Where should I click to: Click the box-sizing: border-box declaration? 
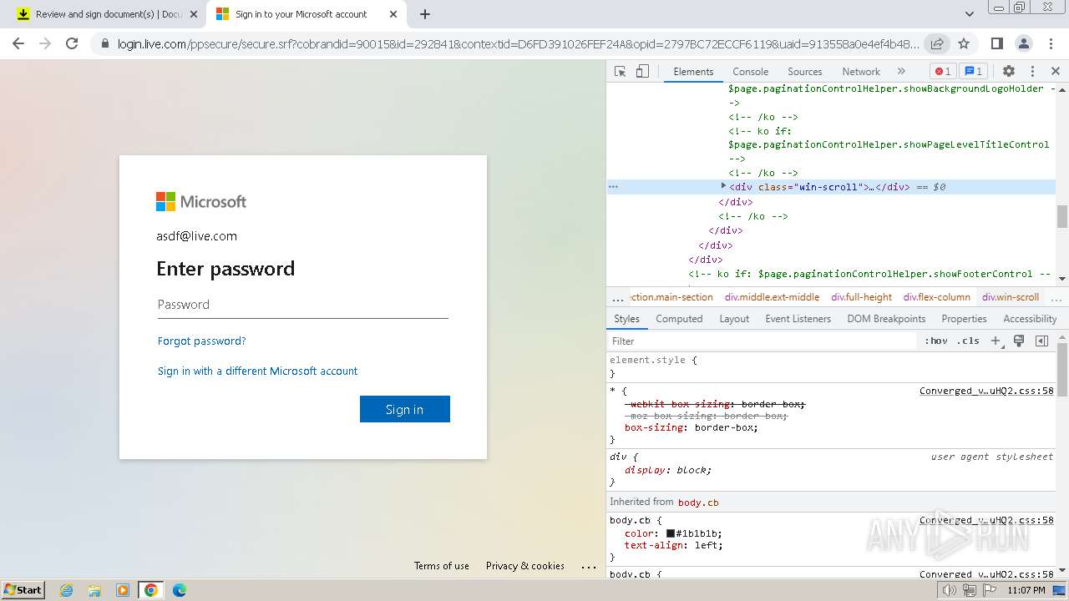click(x=692, y=427)
